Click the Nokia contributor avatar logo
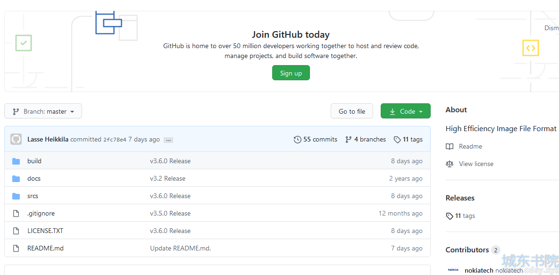The width and height of the screenshot is (559, 275). tap(453, 270)
